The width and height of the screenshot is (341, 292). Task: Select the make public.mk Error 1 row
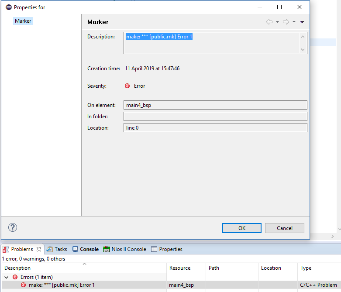[x=62, y=285]
